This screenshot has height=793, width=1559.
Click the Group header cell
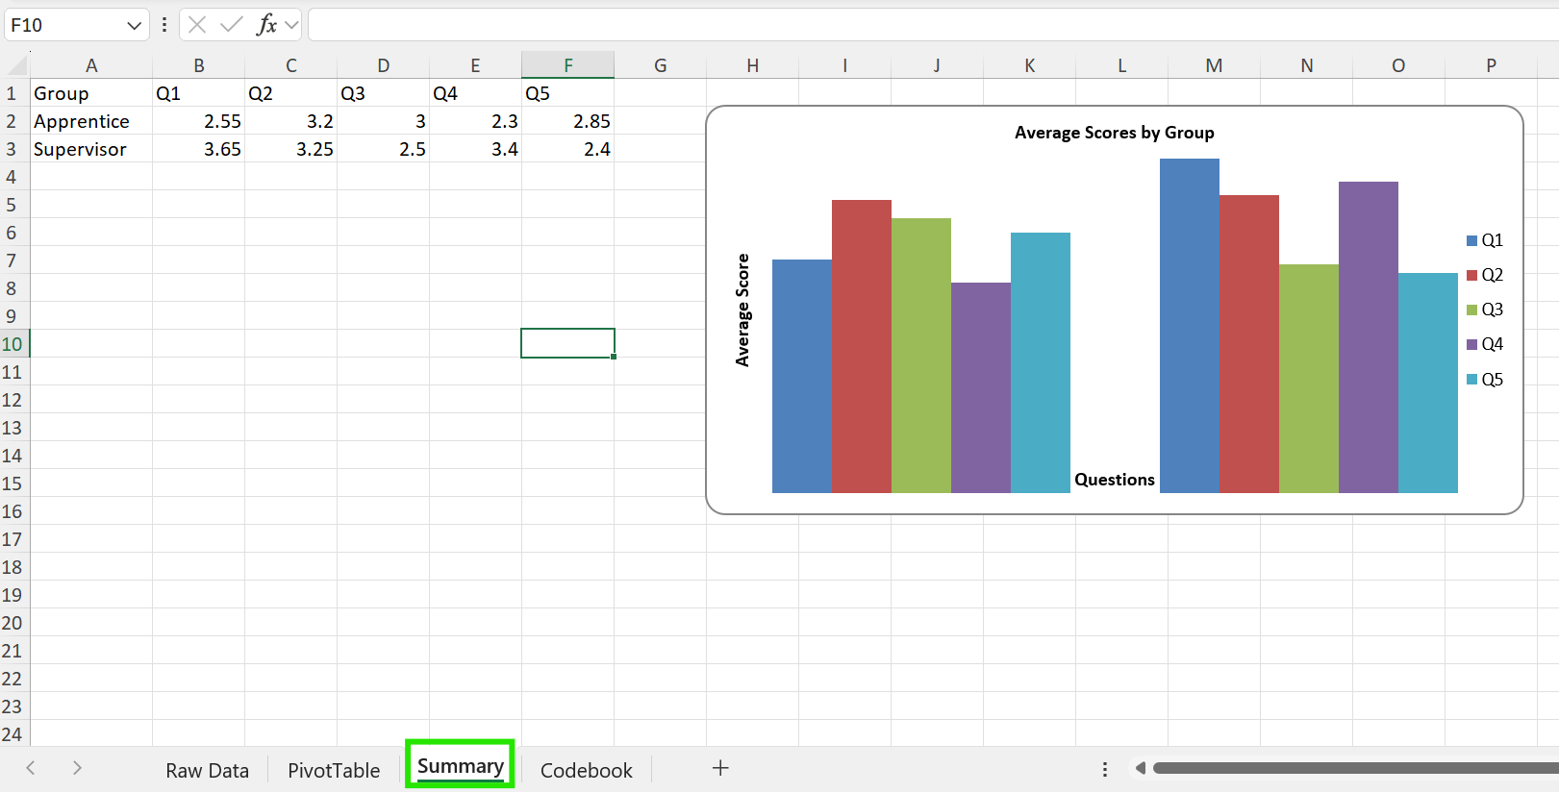(91, 93)
